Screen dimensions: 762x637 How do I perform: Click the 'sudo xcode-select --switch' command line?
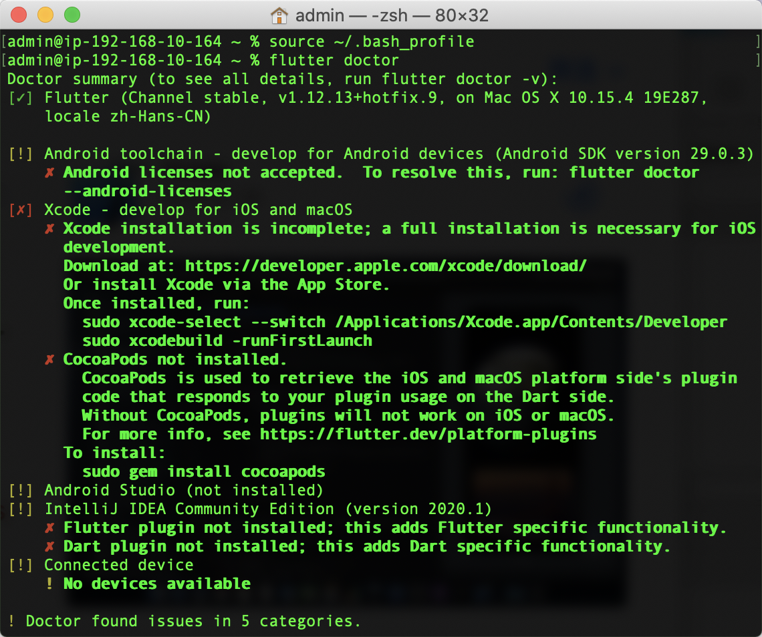(x=405, y=323)
